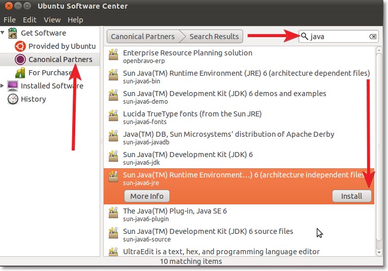
Task: Open the For Purchase coins icon
Action: (20, 73)
